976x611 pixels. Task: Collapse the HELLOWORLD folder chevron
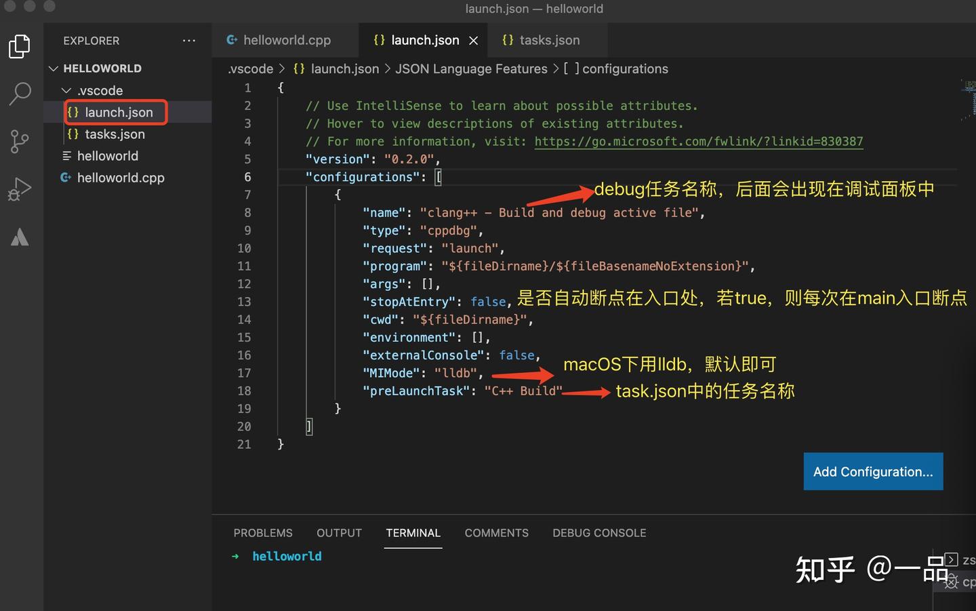pyautogui.click(x=53, y=68)
